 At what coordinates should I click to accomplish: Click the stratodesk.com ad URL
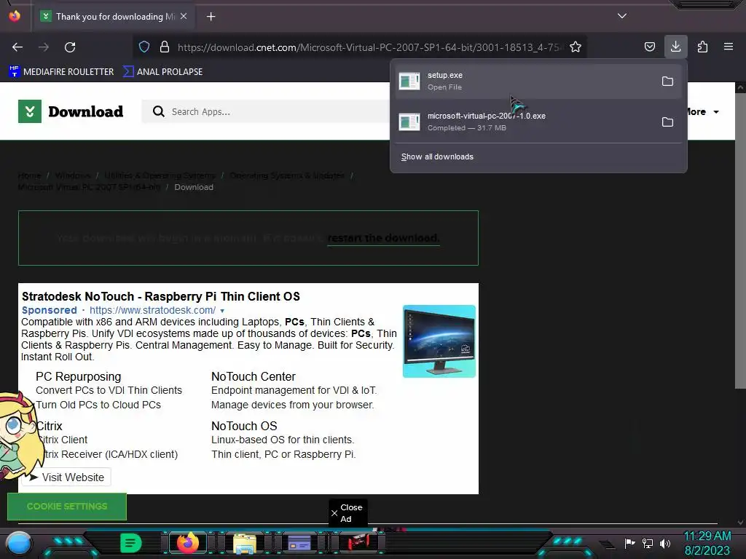tap(152, 310)
